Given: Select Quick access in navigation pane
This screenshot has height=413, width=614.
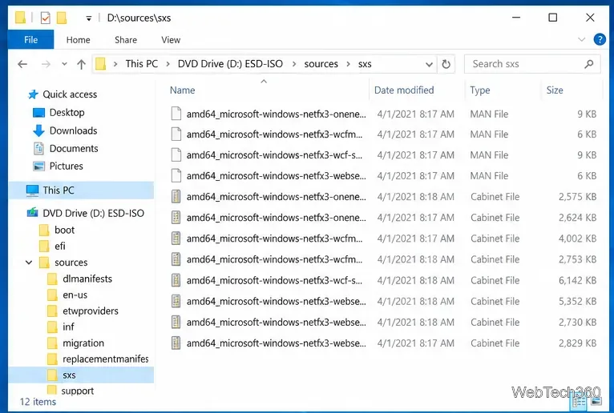Looking at the screenshot, I should [63, 94].
